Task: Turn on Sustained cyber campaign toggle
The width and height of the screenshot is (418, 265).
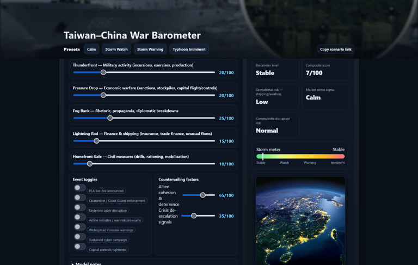Action: (x=79, y=237)
